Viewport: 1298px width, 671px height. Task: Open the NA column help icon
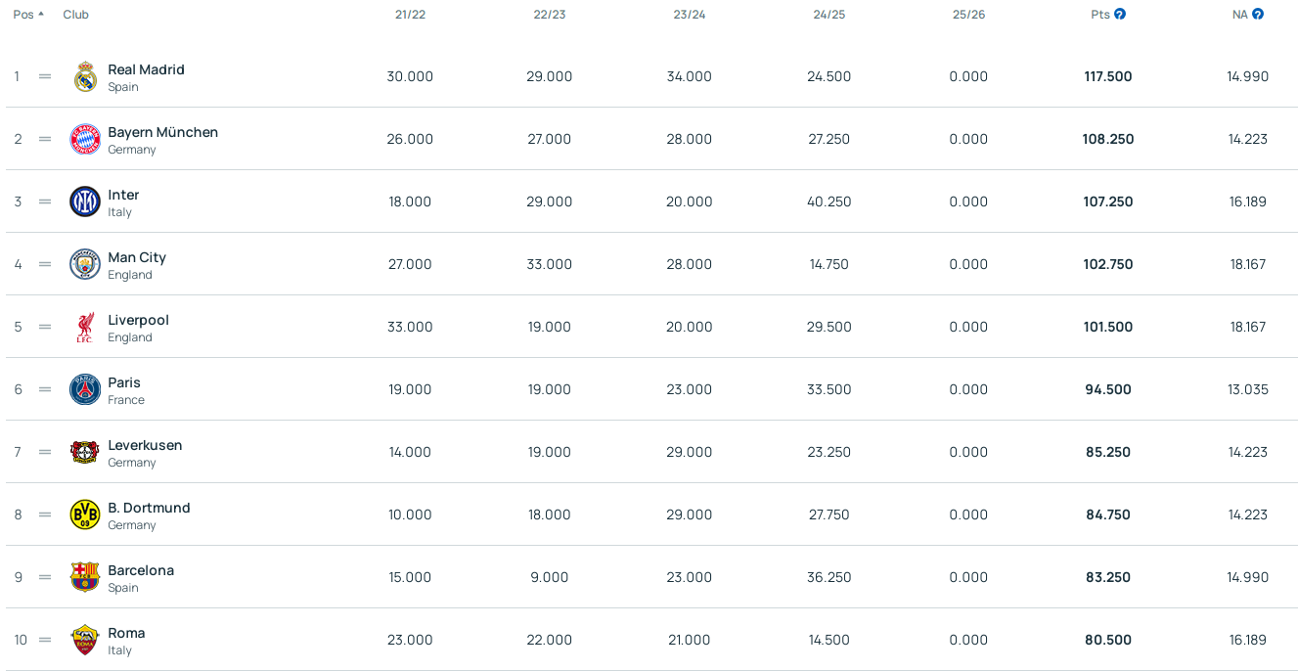1258,14
